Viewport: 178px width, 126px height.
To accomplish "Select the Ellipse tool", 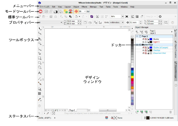I will (x=40, y=63).
